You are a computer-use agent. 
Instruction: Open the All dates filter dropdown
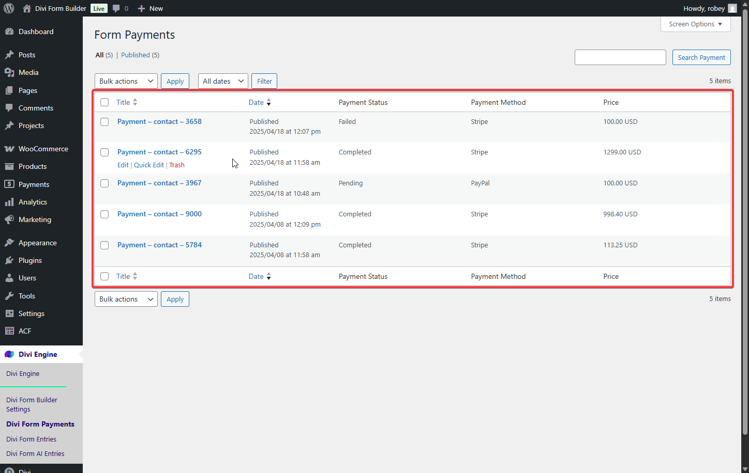point(222,81)
